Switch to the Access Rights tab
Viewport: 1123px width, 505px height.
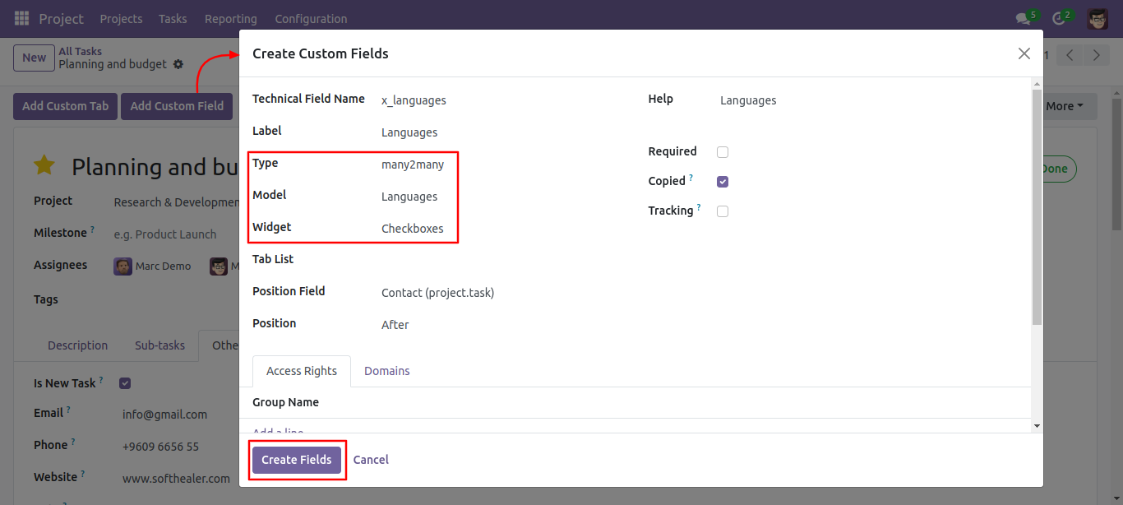click(x=302, y=371)
